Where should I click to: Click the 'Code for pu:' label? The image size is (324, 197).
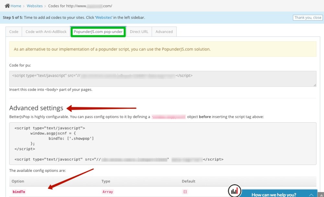(20, 65)
